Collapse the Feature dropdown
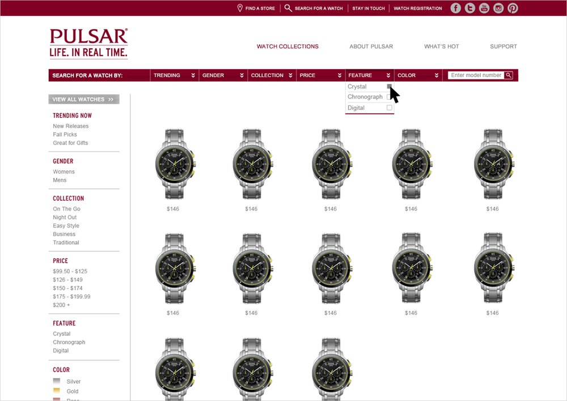The height and width of the screenshot is (401, 567). pos(370,75)
